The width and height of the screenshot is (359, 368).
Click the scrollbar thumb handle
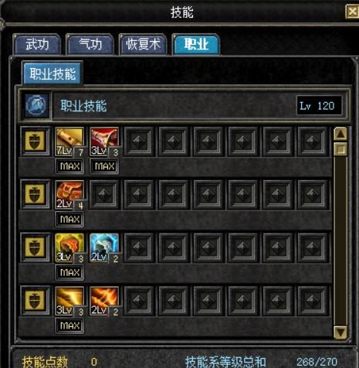340,149
